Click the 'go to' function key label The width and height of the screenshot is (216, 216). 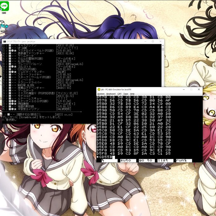tap(147, 160)
